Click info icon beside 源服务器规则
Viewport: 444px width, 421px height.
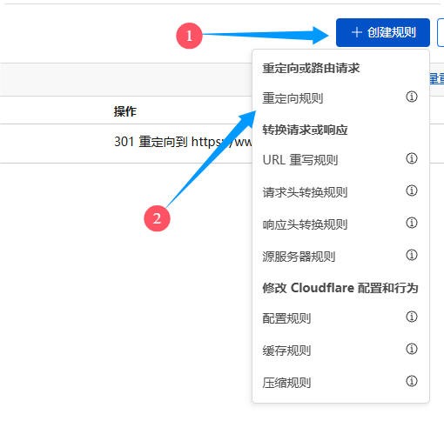(x=412, y=255)
